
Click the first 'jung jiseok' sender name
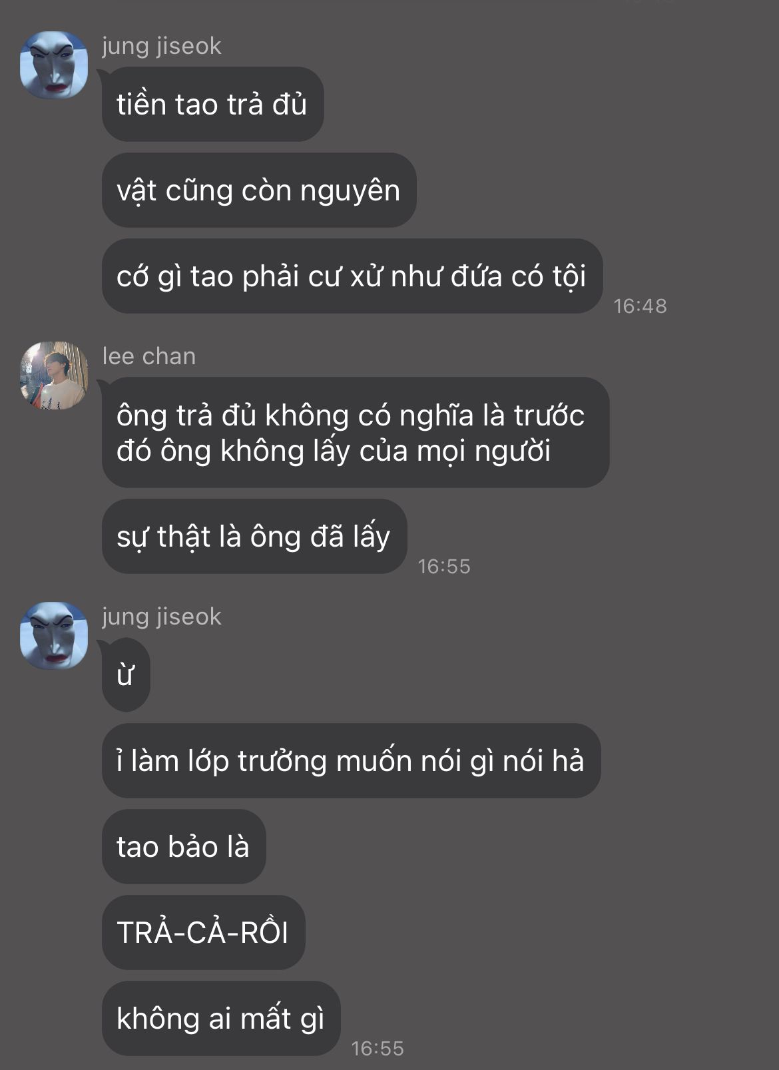[x=162, y=46]
